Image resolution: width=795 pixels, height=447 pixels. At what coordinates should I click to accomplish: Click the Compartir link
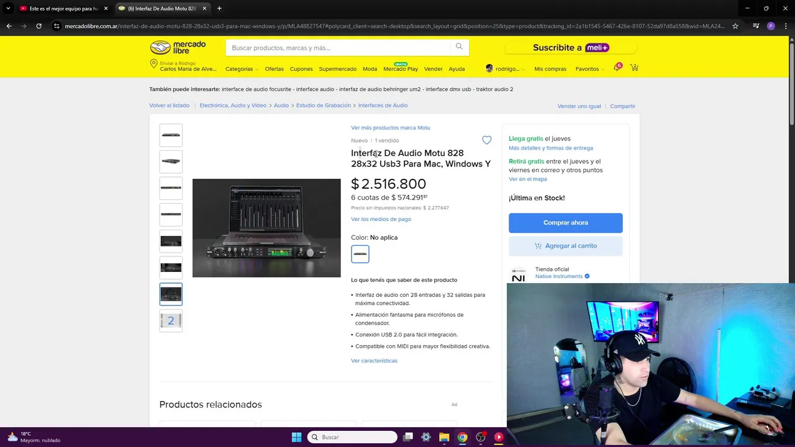[x=622, y=106]
